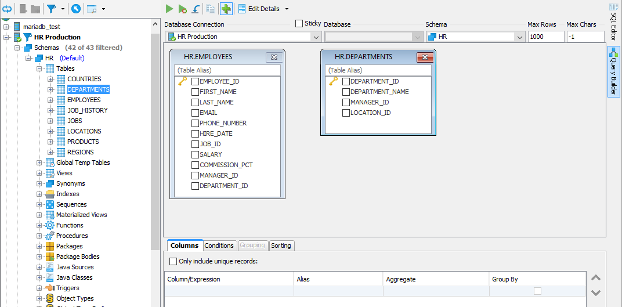
Task: Enable the Sticky checkbox
Action: pos(299,24)
